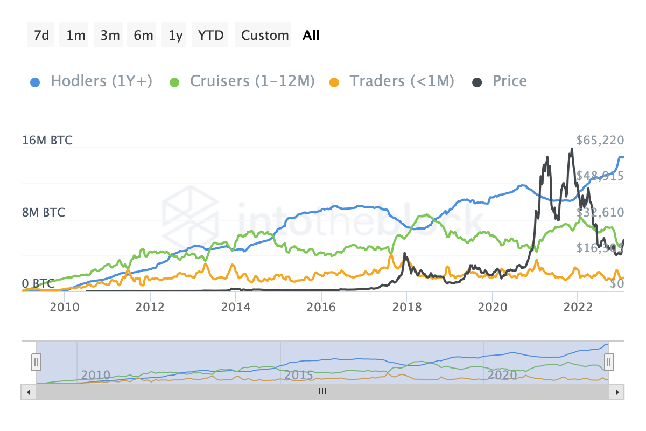Click the black Price legend dot
This screenshot has width=646, height=431.
point(477,81)
